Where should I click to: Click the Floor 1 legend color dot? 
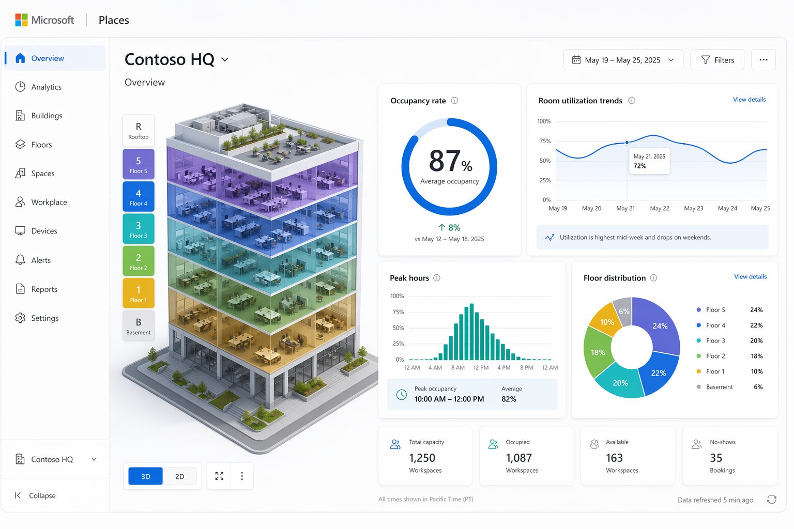699,371
